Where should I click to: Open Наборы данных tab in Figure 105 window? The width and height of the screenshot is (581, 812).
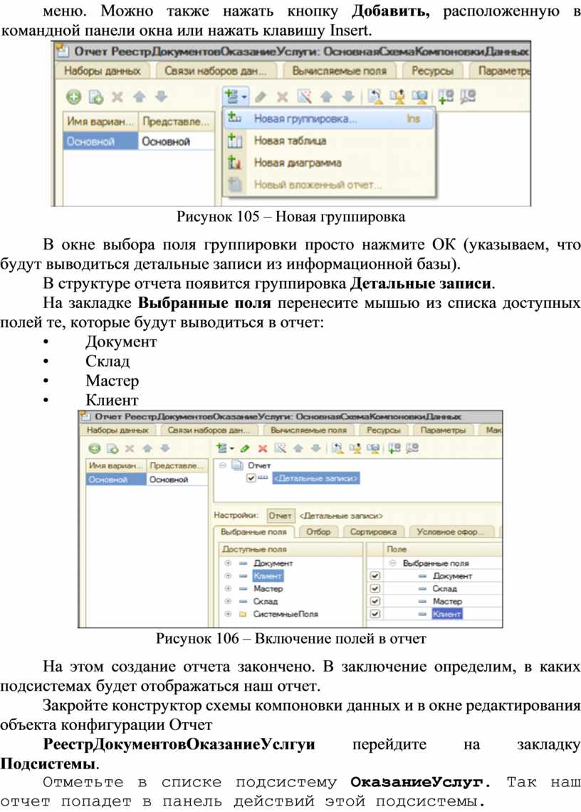103,71
